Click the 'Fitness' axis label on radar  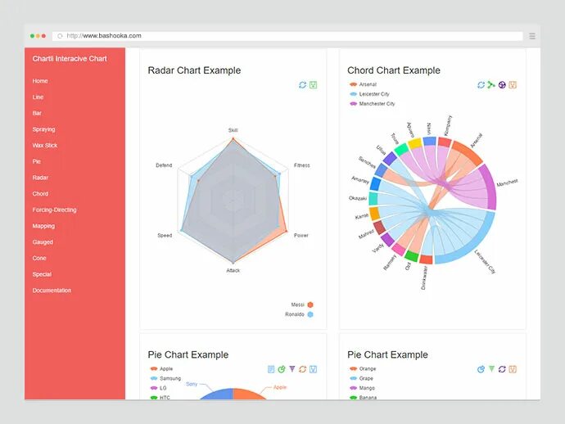[301, 165]
